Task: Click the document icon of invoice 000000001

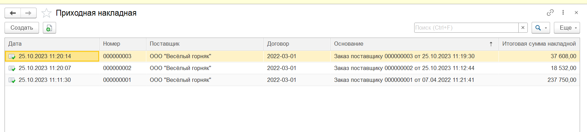Action: tap(12, 80)
